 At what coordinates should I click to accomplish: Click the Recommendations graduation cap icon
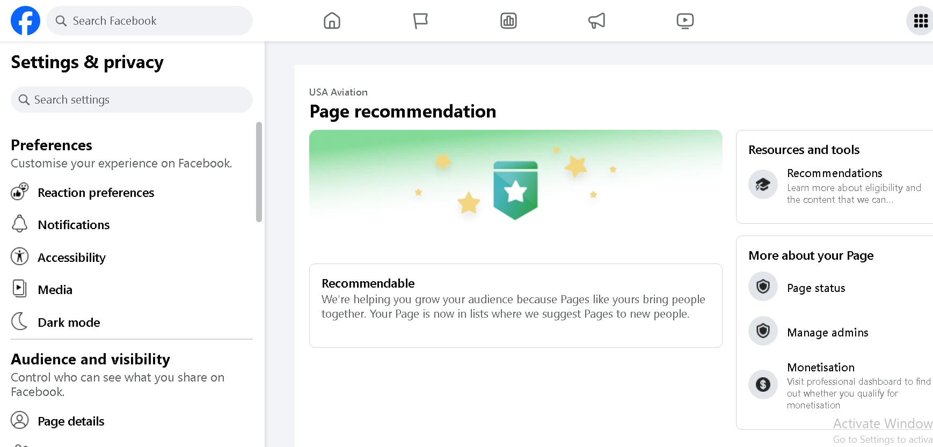[x=763, y=185]
